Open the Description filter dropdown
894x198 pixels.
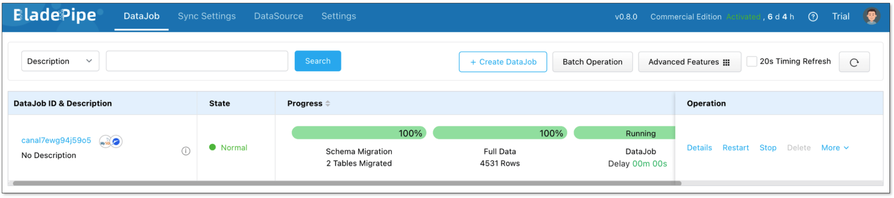60,61
